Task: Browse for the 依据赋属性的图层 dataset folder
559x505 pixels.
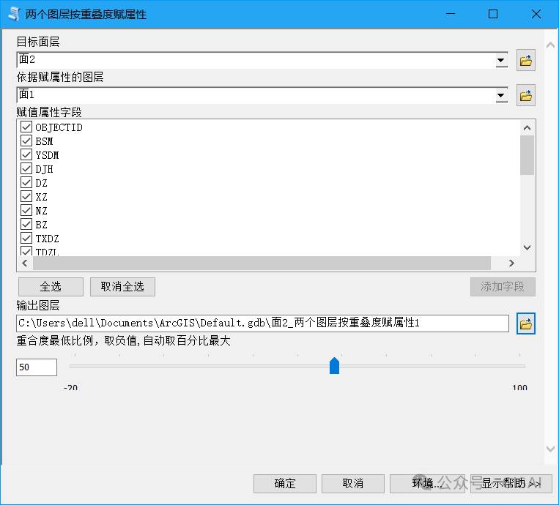Action: [x=526, y=95]
